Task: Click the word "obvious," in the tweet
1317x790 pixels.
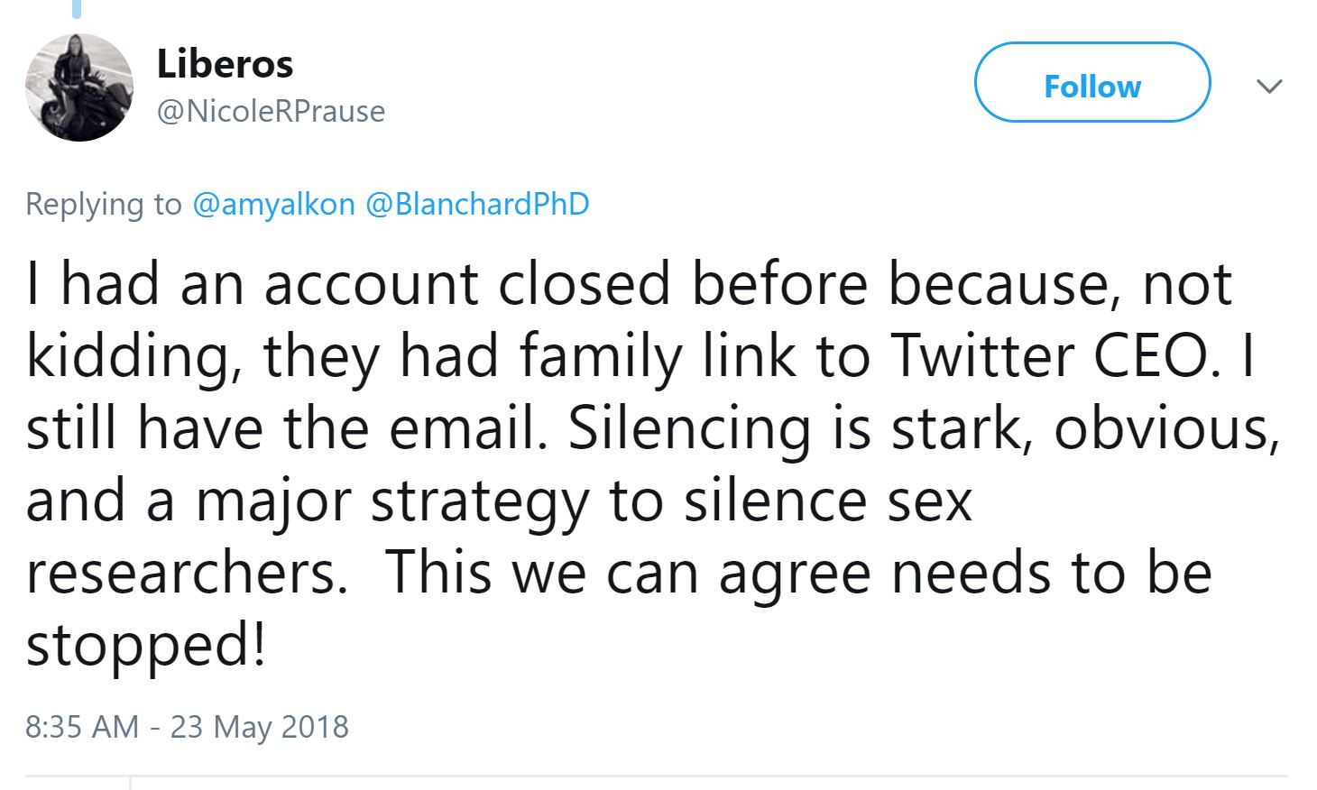Action: pyautogui.click(x=1165, y=428)
